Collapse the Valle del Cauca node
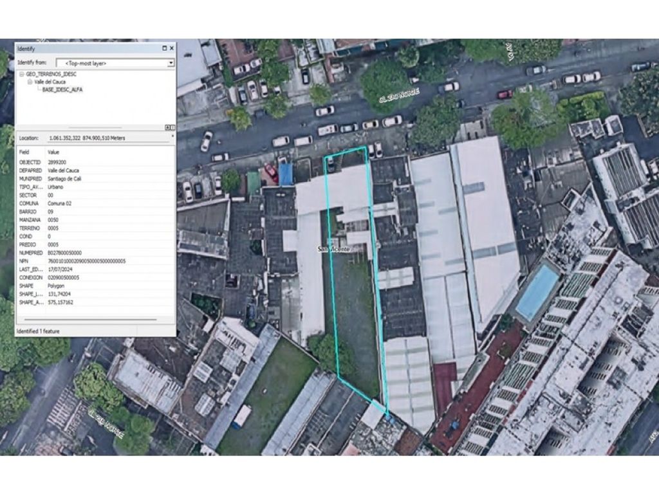 pyautogui.click(x=30, y=82)
